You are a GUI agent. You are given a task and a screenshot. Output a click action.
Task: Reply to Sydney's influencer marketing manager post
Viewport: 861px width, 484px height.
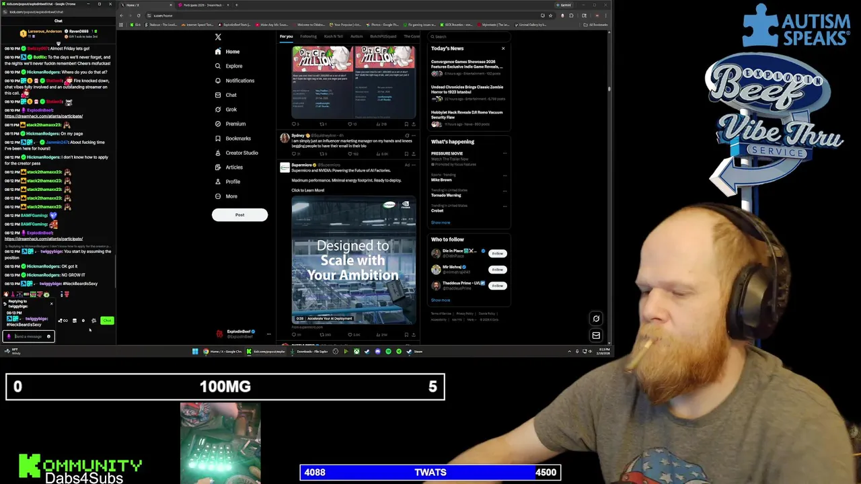295,154
